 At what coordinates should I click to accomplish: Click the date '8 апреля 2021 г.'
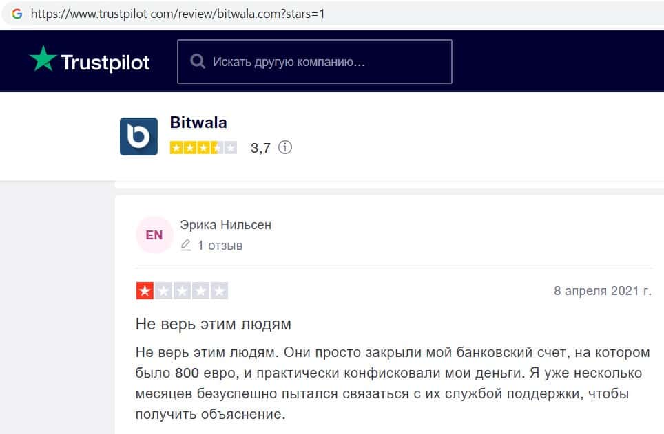[603, 291]
